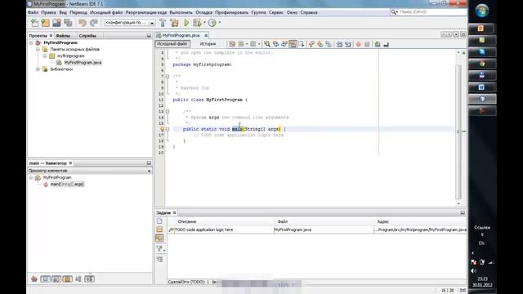523x294 pixels.
Task: Collapse the Javadoc fold on line 13
Action: point(168,111)
